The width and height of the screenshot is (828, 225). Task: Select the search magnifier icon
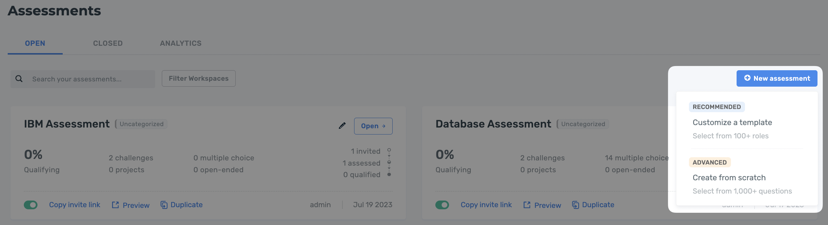pos(19,79)
